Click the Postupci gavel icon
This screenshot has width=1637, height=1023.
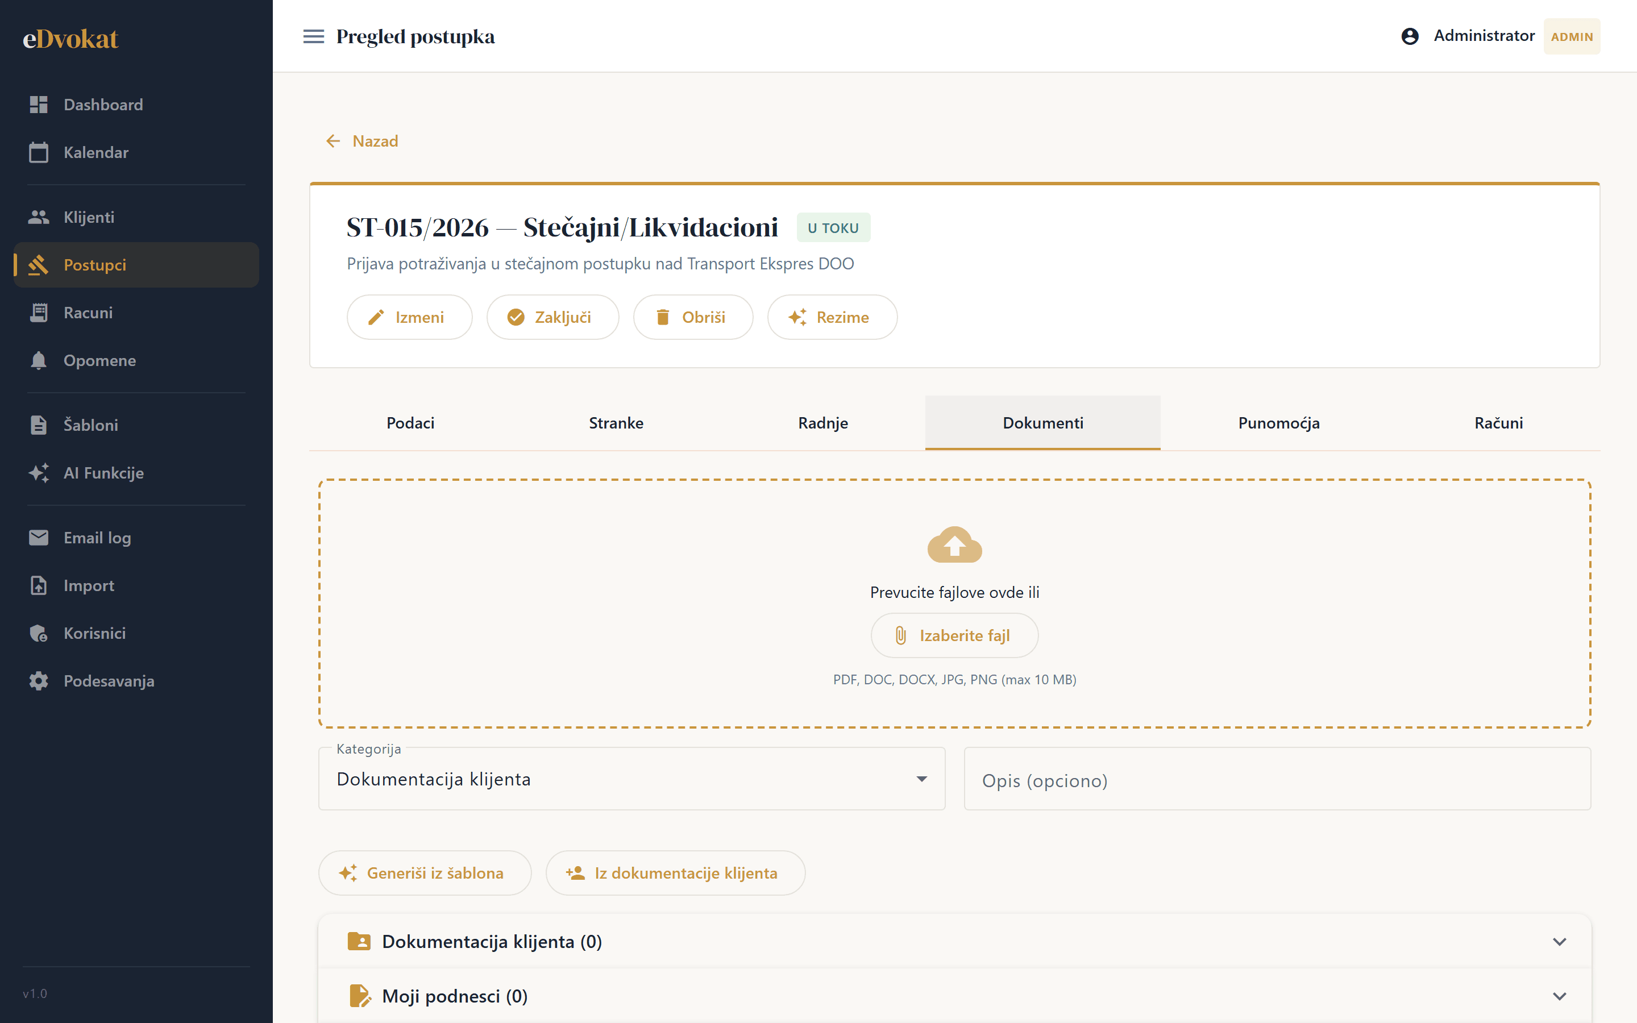tap(39, 264)
